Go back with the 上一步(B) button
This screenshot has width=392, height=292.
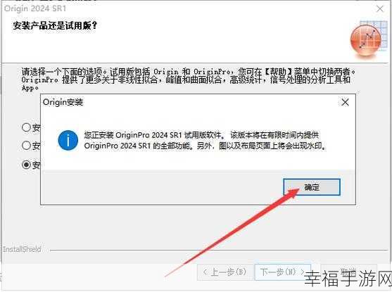(x=225, y=272)
